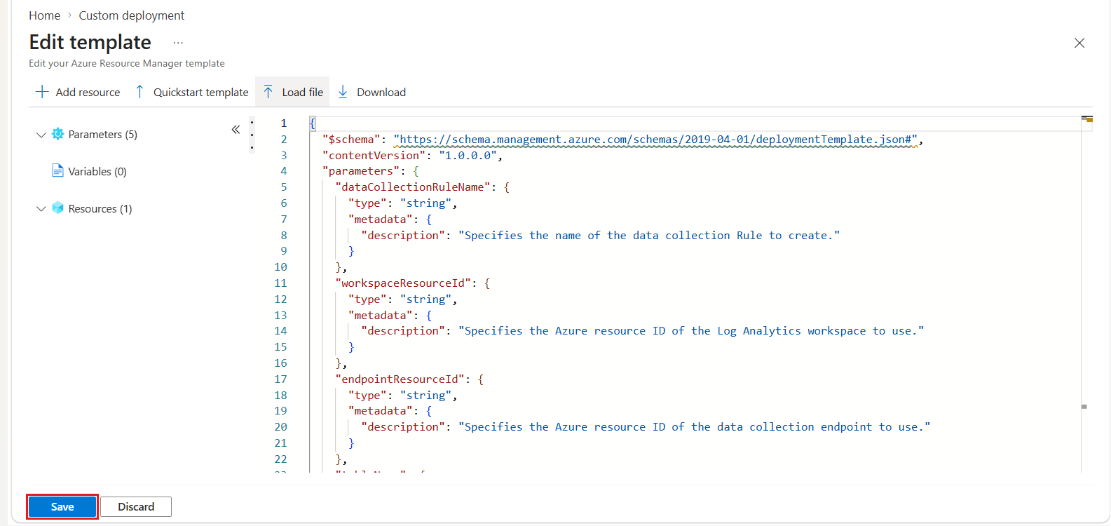
Task: Click the Add resource plus icon
Action: (42, 92)
